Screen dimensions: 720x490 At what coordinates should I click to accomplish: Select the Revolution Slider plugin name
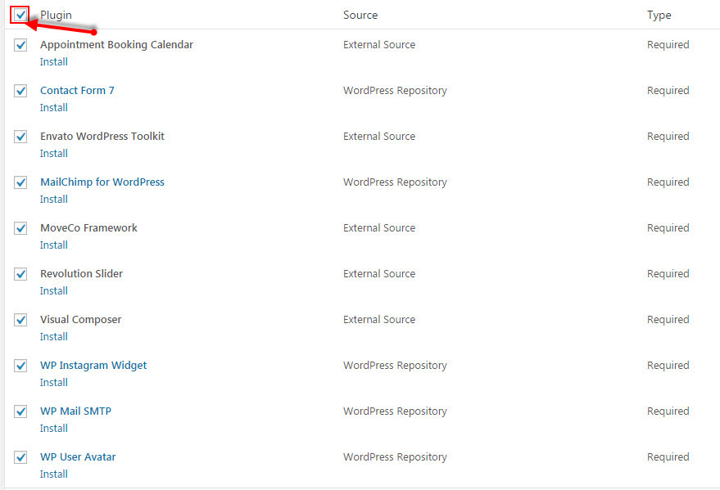82,274
